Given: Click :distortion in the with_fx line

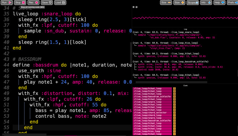Looking at the screenshot, I should click(57, 94).
